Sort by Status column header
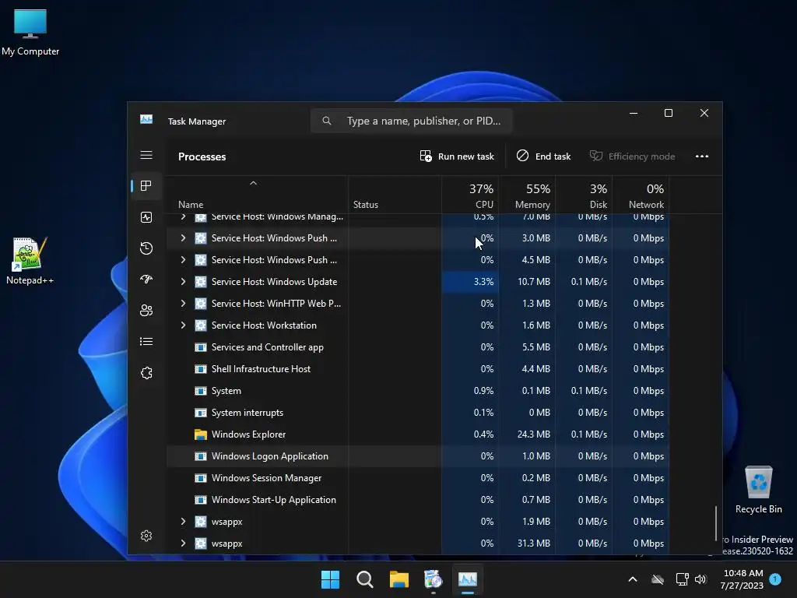This screenshot has height=598, width=797. 395,195
